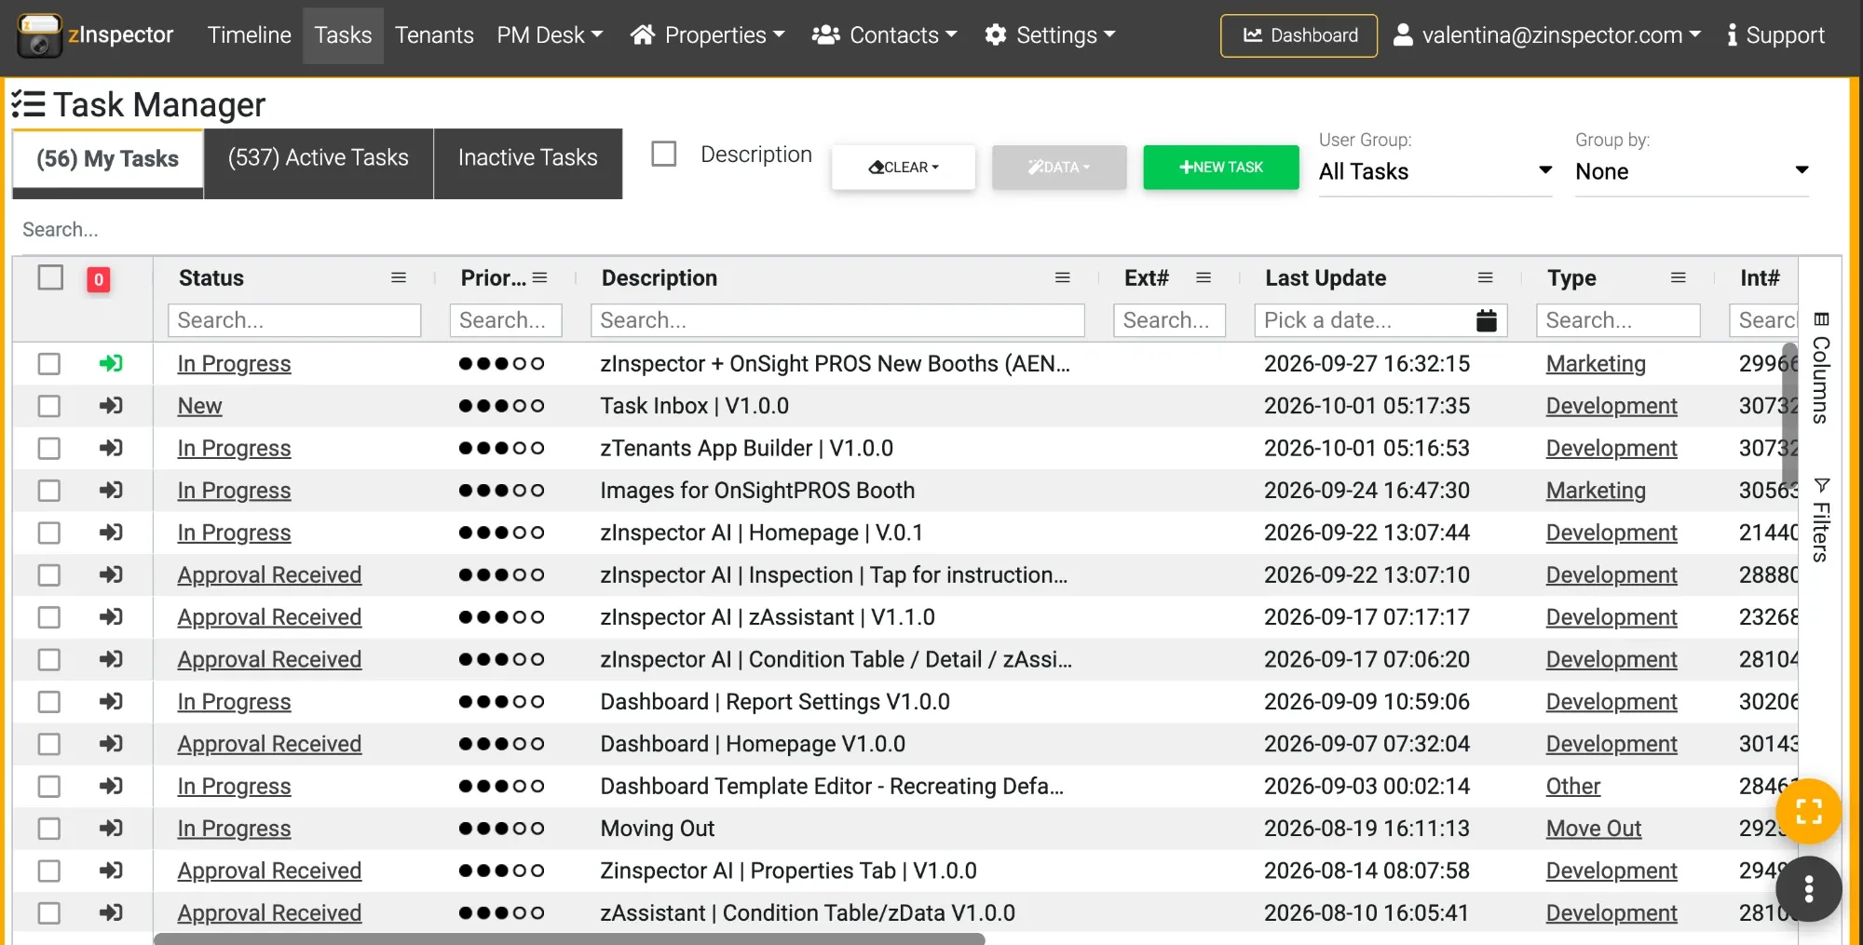Open the Priority column menu icon
The width and height of the screenshot is (1863, 945).
tap(540, 277)
